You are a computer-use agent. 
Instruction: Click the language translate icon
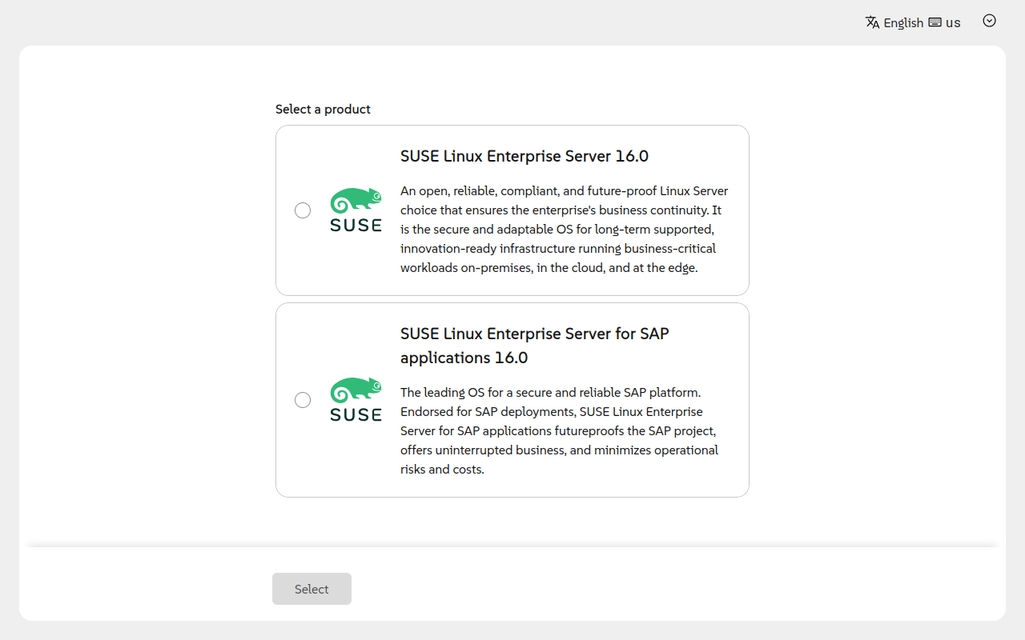pos(873,22)
